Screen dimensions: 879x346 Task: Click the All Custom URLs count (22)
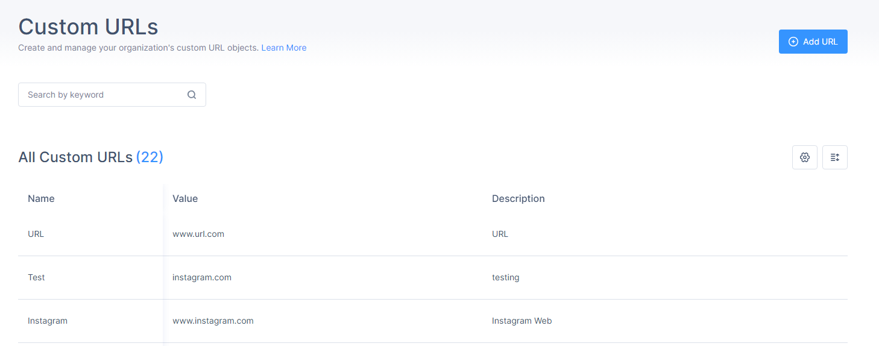[150, 157]
